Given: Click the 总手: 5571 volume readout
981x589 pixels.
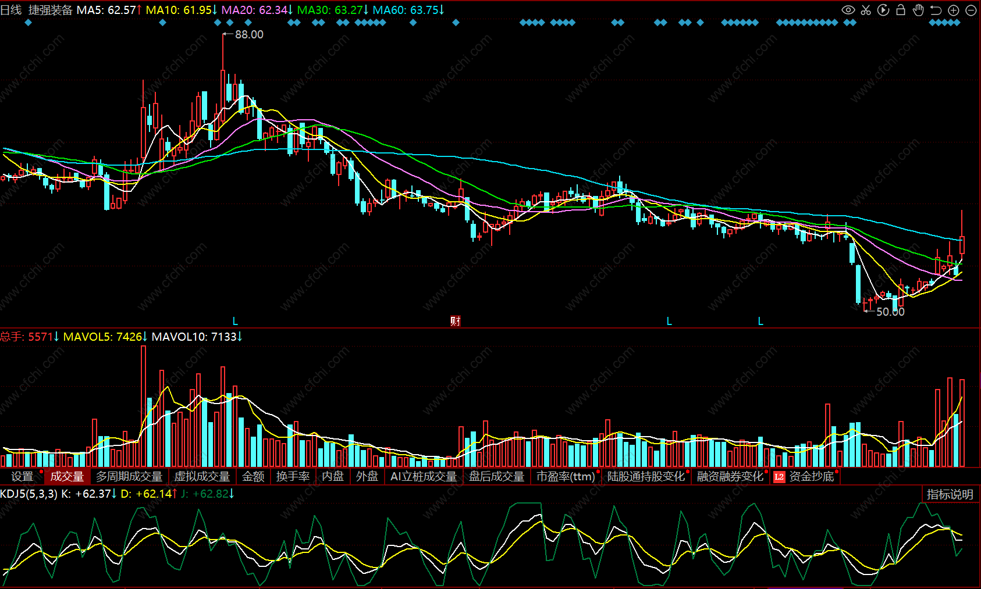Looking at the screenshot, I should click(x=30, y=337).
